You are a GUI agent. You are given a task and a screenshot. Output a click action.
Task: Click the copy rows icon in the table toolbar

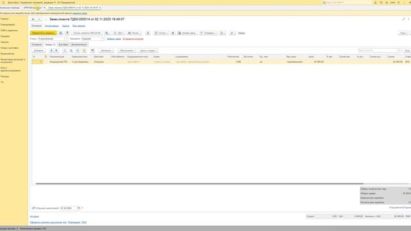pyautogui.click(x=64, y=51)
